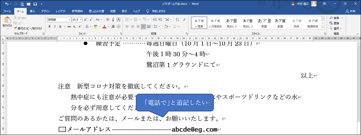Click the distributed alignment (均等割り付け) icon
Image resolution: width=361 pixels, height=135 pixels.
point(148,26)
